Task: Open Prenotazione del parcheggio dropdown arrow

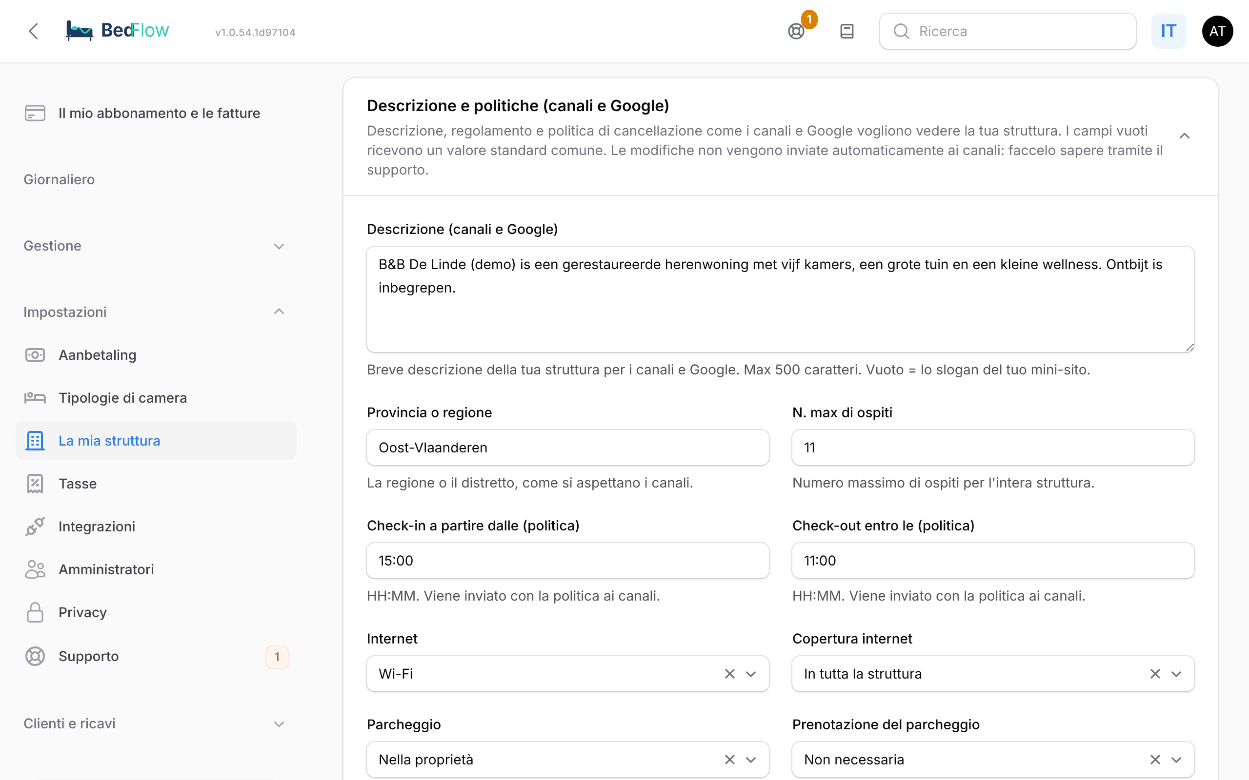Action: coord(1176,760)
